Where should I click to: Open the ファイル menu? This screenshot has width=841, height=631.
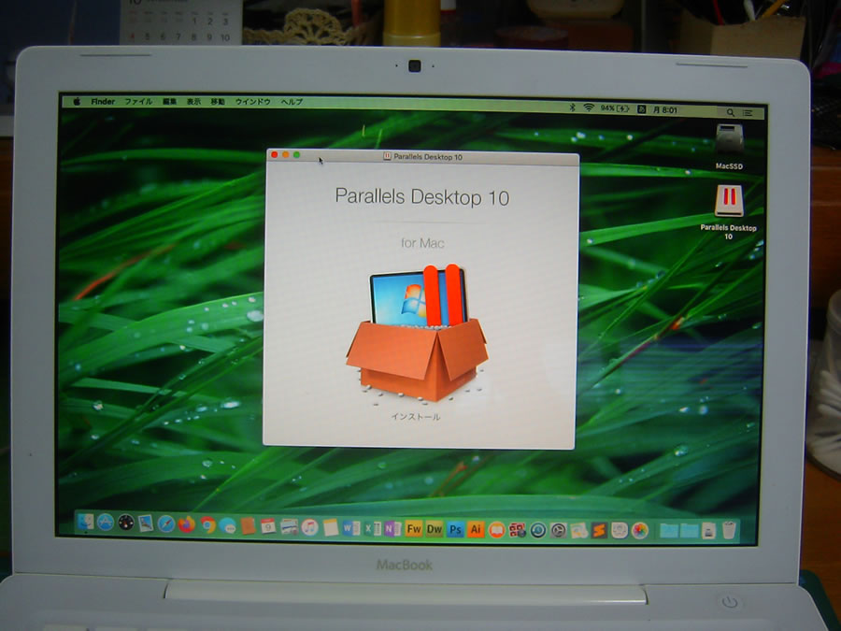[x=138, y=101]
